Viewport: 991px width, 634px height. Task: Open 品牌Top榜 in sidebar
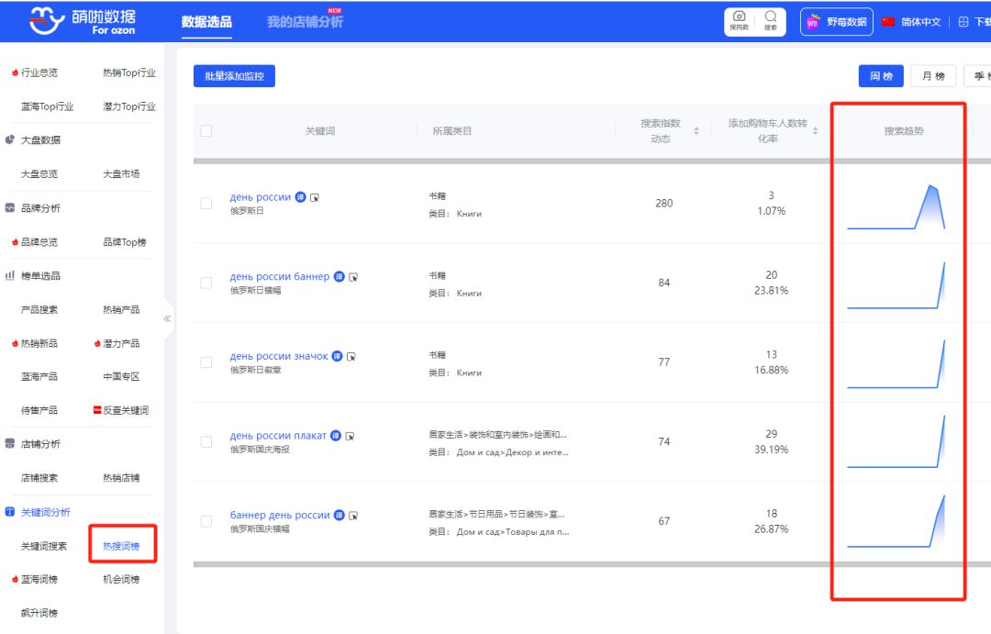tap(125, 242)
